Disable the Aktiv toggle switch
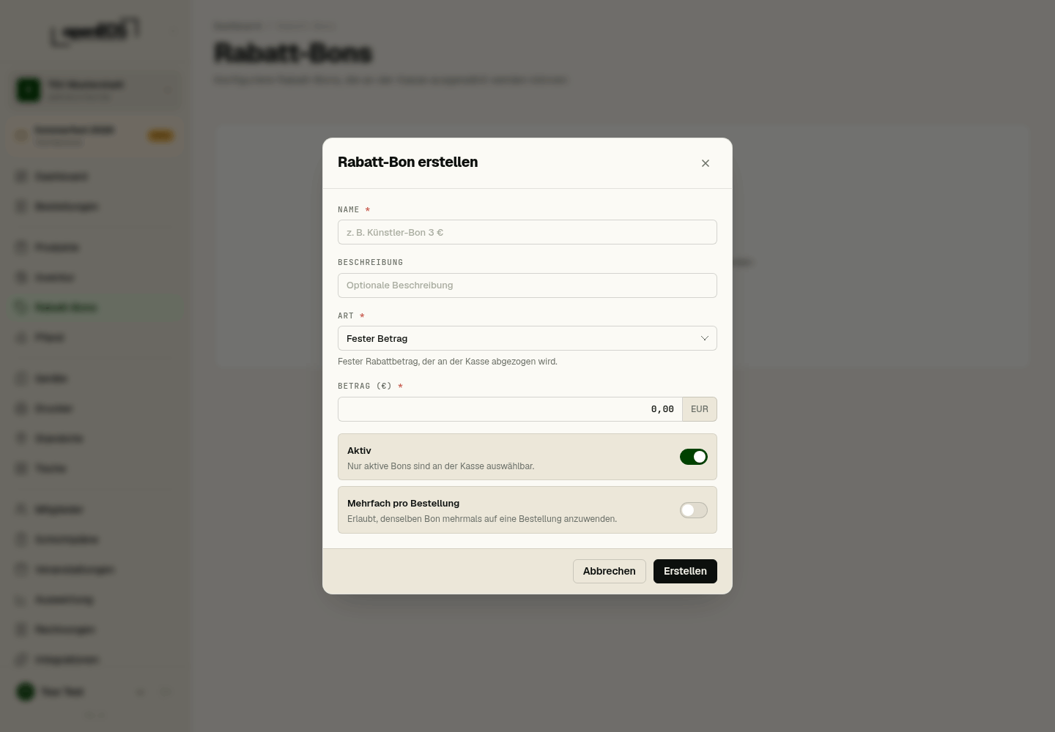This screenshot has width=1055, height=732. pos(693,457)
